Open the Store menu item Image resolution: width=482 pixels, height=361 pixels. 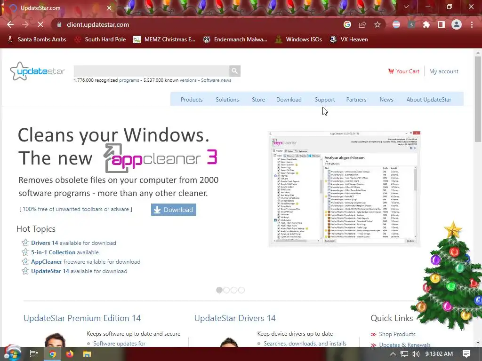(258, 100)
